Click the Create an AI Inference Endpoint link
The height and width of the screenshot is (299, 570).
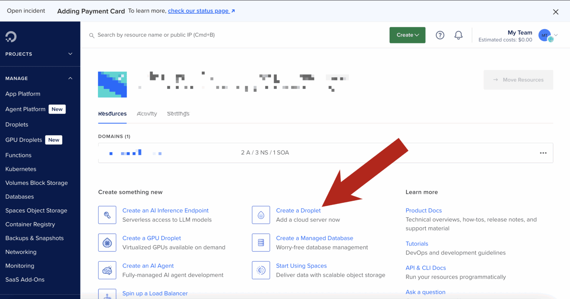[x=166, y=210]
